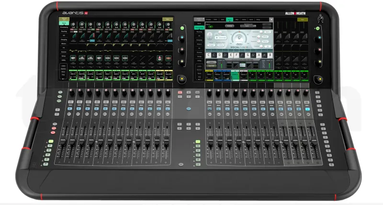The width and height of the screenshot is (383, 205).
Task: Open compressor thumbnail on Kick In channel
Action: click(x=73, y=58)
